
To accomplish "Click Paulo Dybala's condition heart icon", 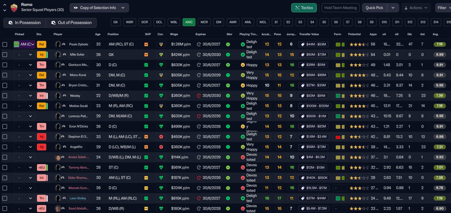I will 161,44.
